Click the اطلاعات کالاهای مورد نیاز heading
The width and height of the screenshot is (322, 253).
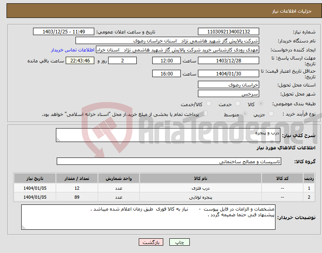pos(286,148)
